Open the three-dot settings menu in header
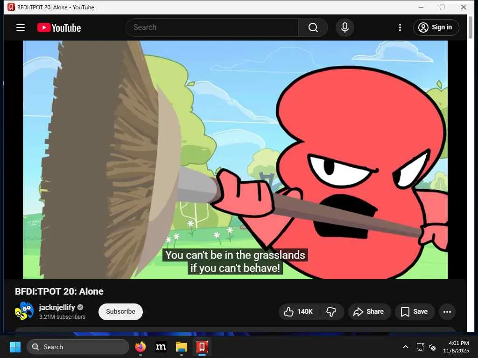Image resolution: width=478 pixels, height=358 pixels. pyautogui.click(x=400, y=28)
